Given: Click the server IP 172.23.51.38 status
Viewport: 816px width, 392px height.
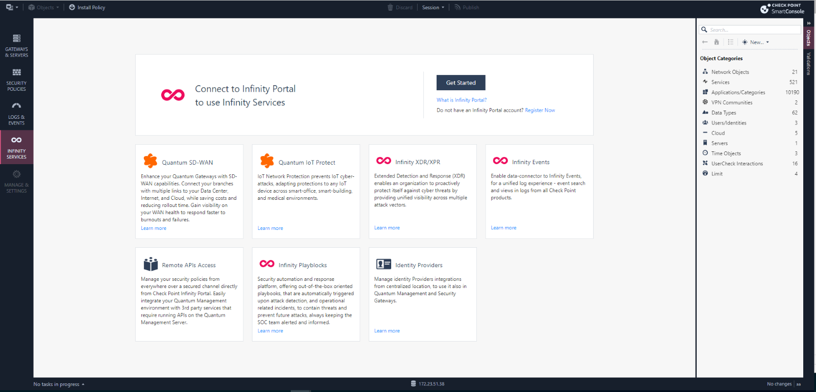Looking at the screenshot, I should click(428, 384).
